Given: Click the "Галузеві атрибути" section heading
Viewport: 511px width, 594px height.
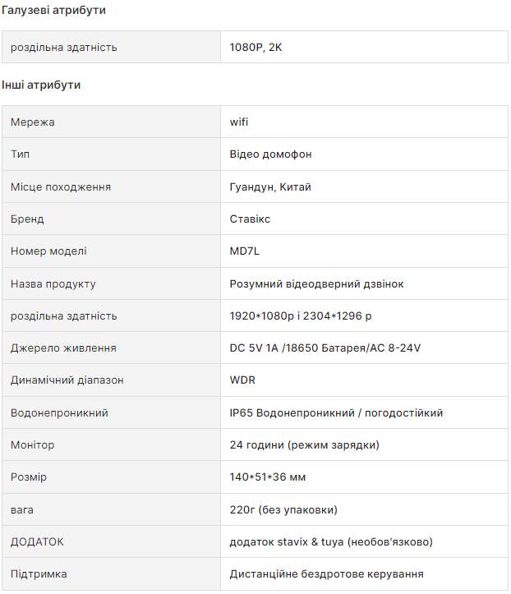Looking at the screenshot, I should coord(53,11).
